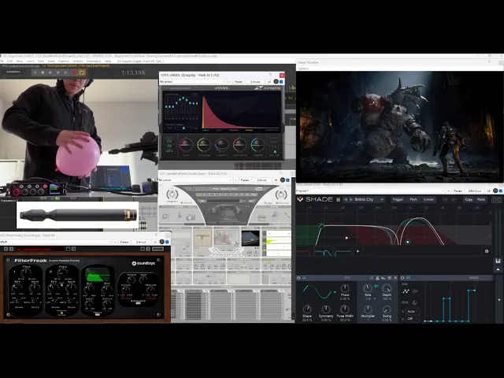Viewport: 504px width, 378px height.
Task: Click the SHADE undo icon
Action: 445,199
